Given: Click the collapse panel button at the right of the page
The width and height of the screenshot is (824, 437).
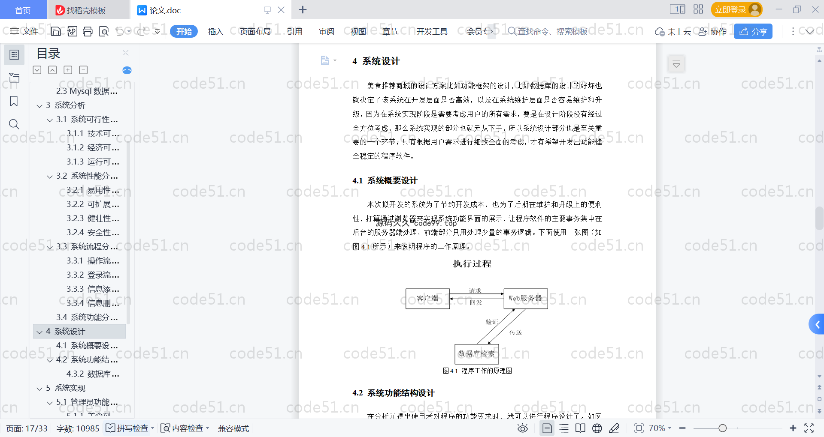Looking at the screenshot, I should click(676, 64).
